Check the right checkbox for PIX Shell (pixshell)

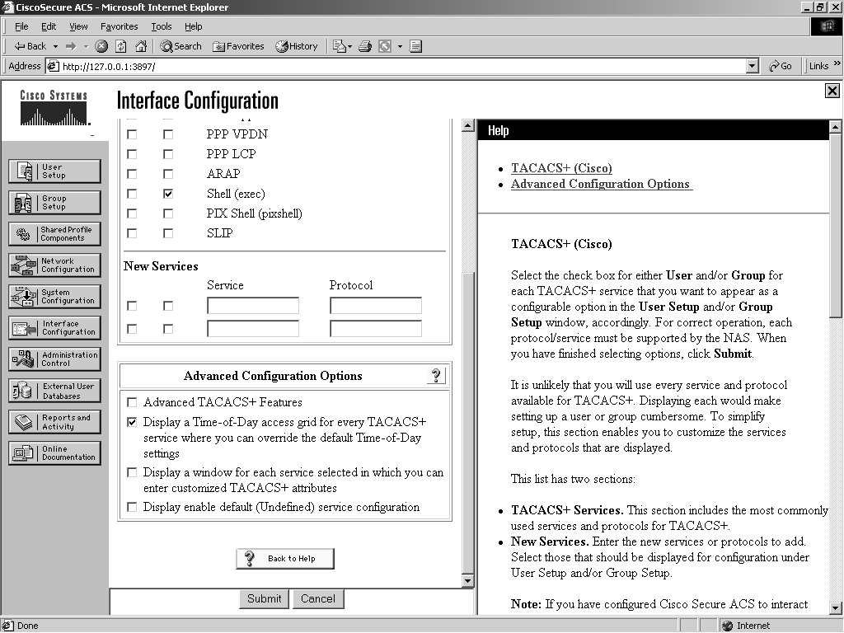(168, 213)
